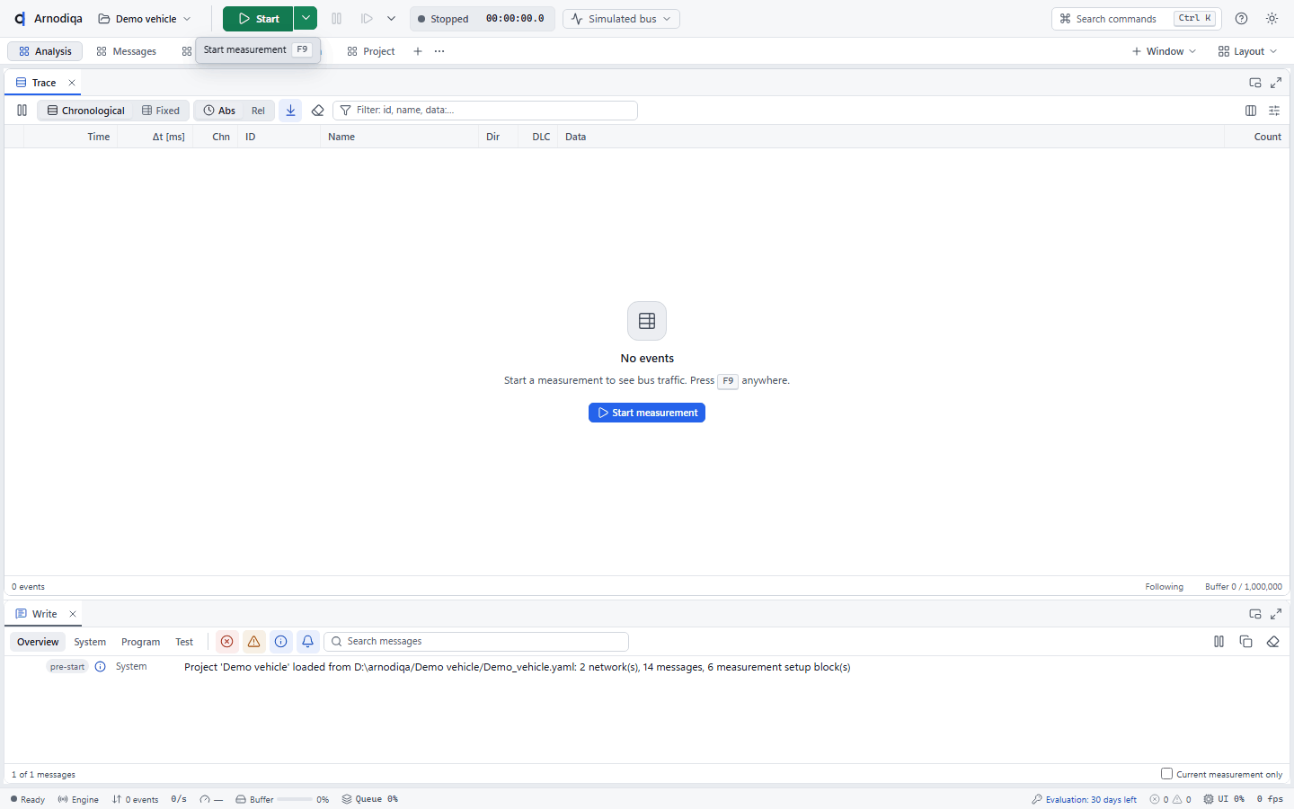
Task: Click the Trace filter input field
Action: point(485,111)
